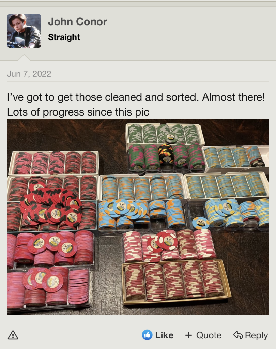Open the Jun 7, 2022 permalink

pyautogui.click(x=29, y=74)
